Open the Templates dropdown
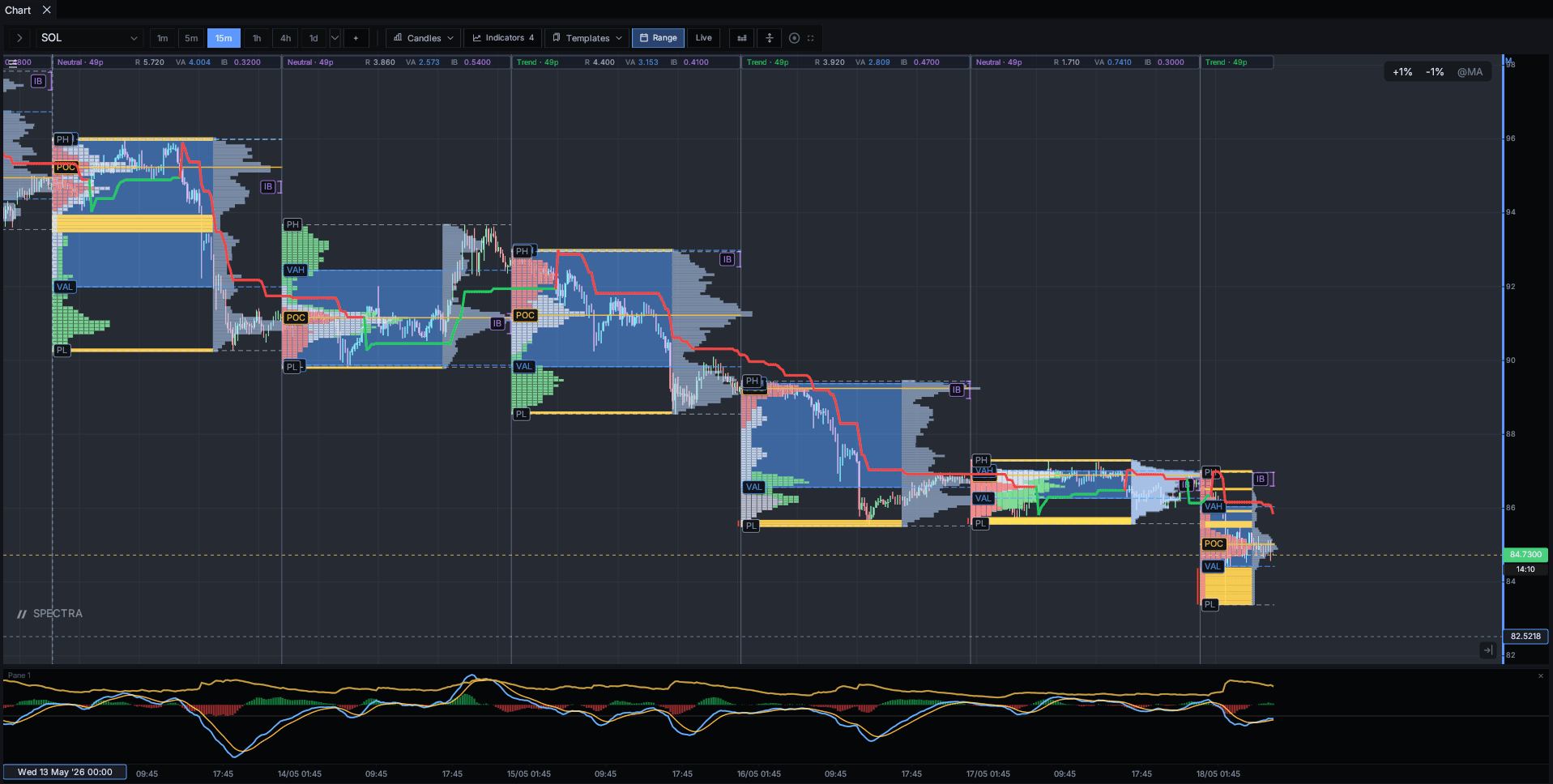The image size is (1553, 784). click(587, 38)
